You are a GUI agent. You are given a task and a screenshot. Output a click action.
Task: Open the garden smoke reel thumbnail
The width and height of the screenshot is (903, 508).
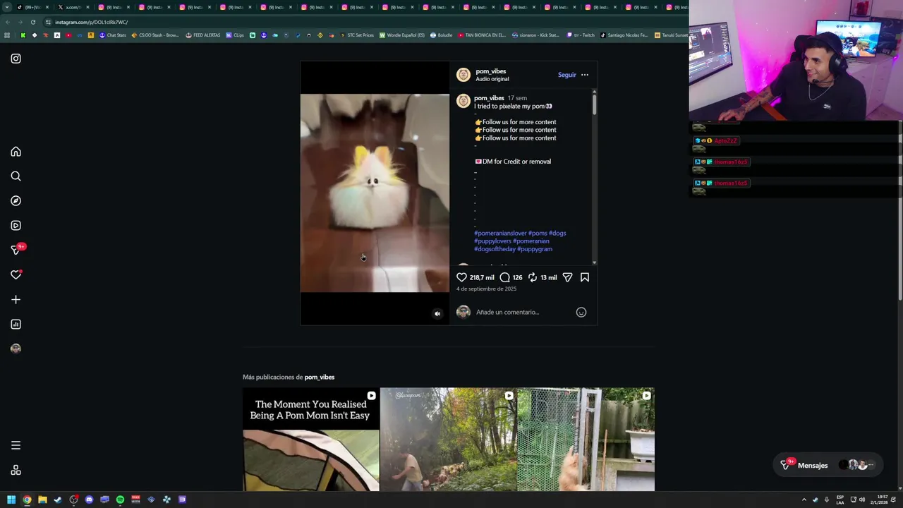tap(448, 440)
